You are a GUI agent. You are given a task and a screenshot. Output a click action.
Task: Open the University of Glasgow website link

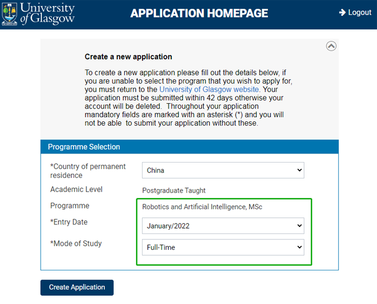209,90
